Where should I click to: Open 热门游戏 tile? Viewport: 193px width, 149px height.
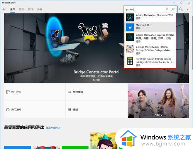pos(35,109)
